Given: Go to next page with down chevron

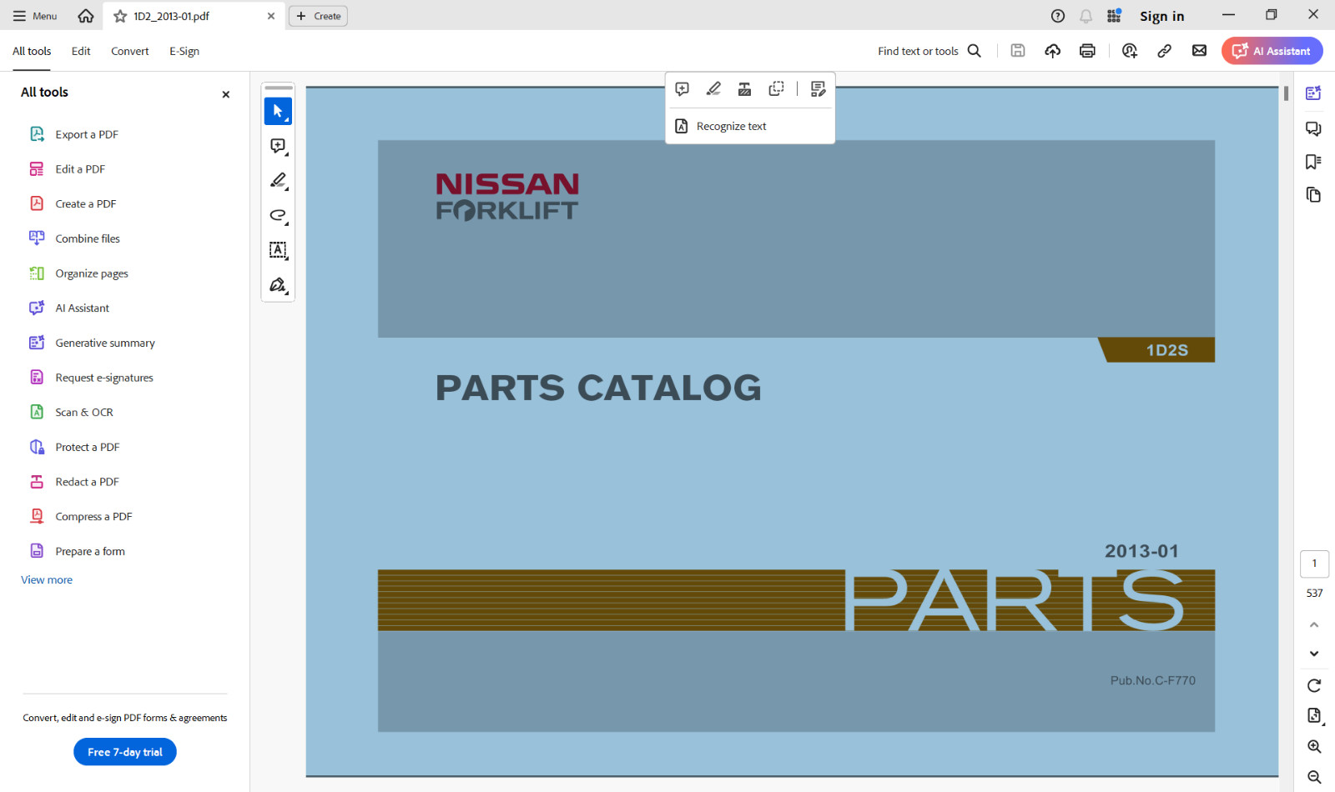Looking at the screenshot, I should [x=1314, y=654].
